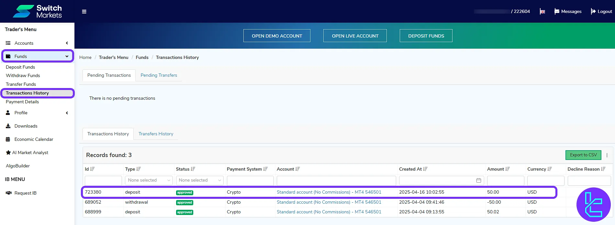The width and height of the screenshot is (615, 225).
Task: Export records with Export to CSV
Action: tap(583, 155)
